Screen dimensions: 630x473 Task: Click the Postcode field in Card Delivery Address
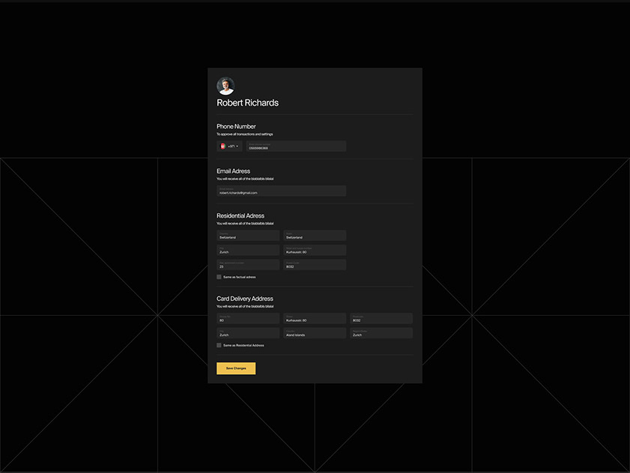tap(381, 319)
